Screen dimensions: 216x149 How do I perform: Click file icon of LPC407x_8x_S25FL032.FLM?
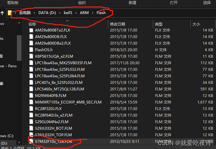tap(31, 83)
